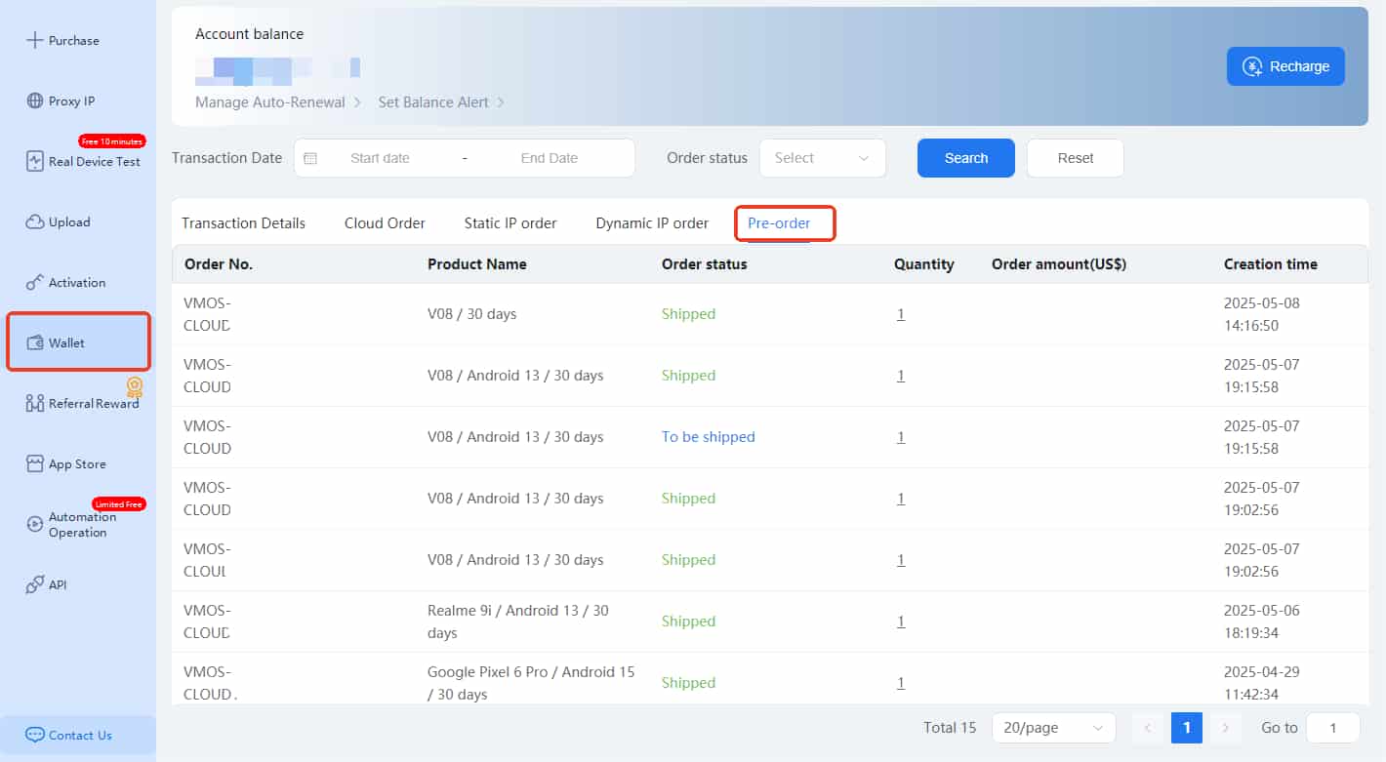Click Realme 9i / Android 13 product name
Image resolution: width=1386 pixels, height=762 pixels.
[x=518, y=622]
